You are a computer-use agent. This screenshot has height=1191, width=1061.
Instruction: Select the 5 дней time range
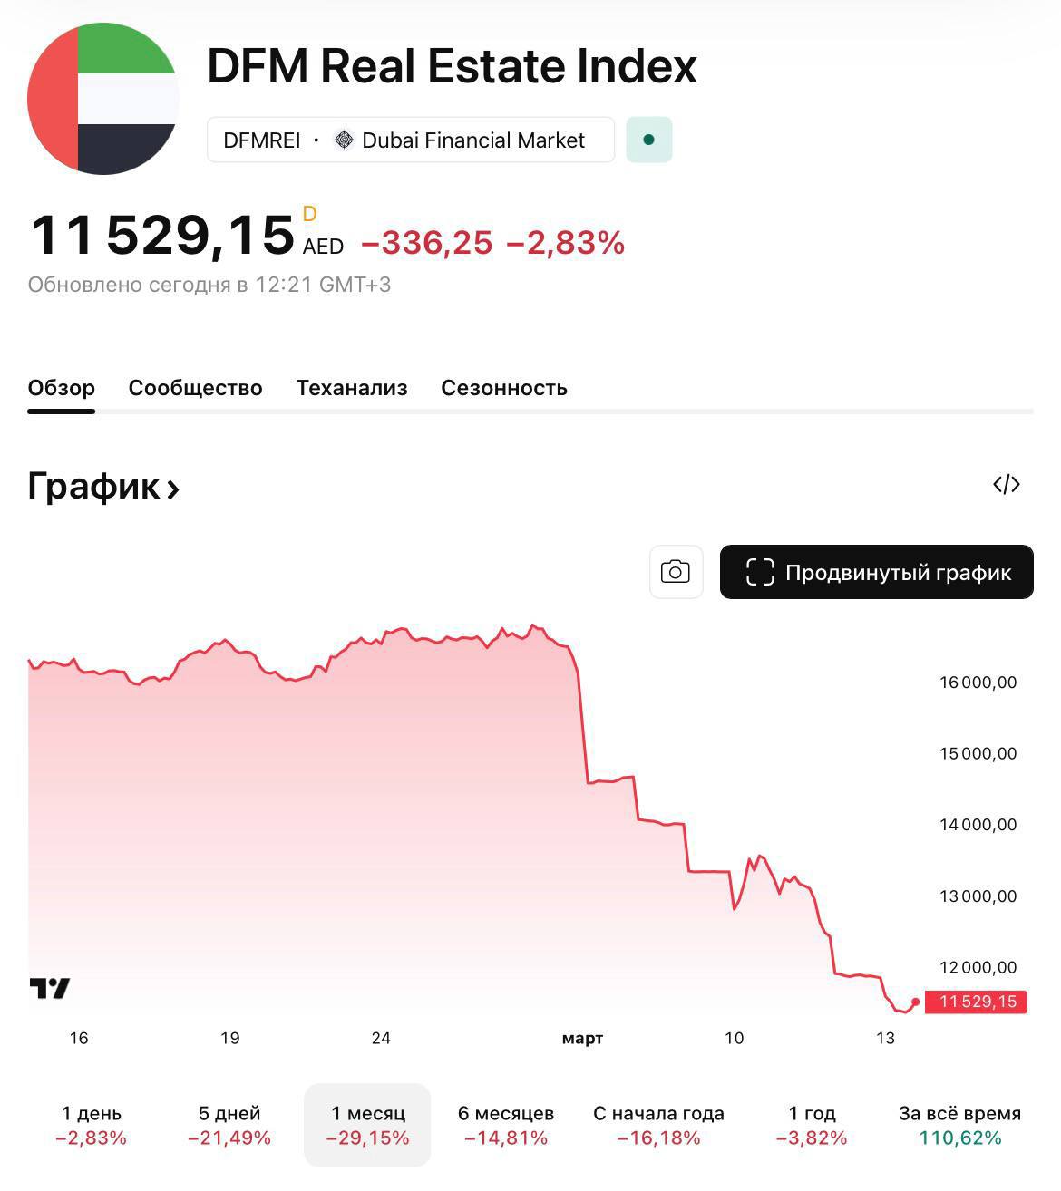pos(229,1125)
